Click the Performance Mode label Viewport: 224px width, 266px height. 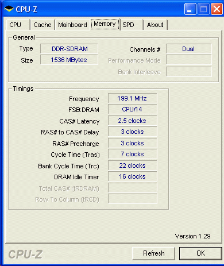point(134,60)
